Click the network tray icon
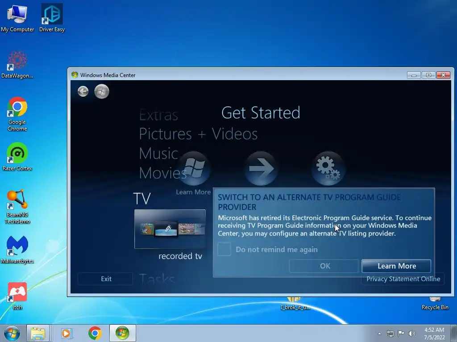Image resolution: width=457 pixels, height=342 pixels. 390,334
